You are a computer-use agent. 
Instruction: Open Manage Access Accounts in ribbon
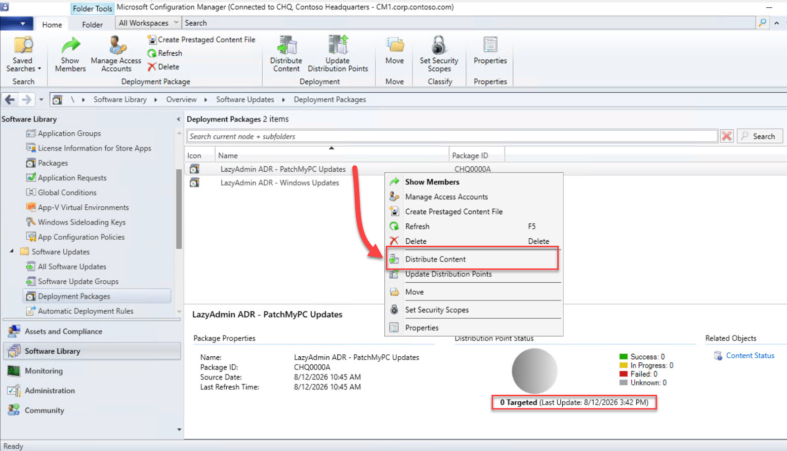click(116, 54)
